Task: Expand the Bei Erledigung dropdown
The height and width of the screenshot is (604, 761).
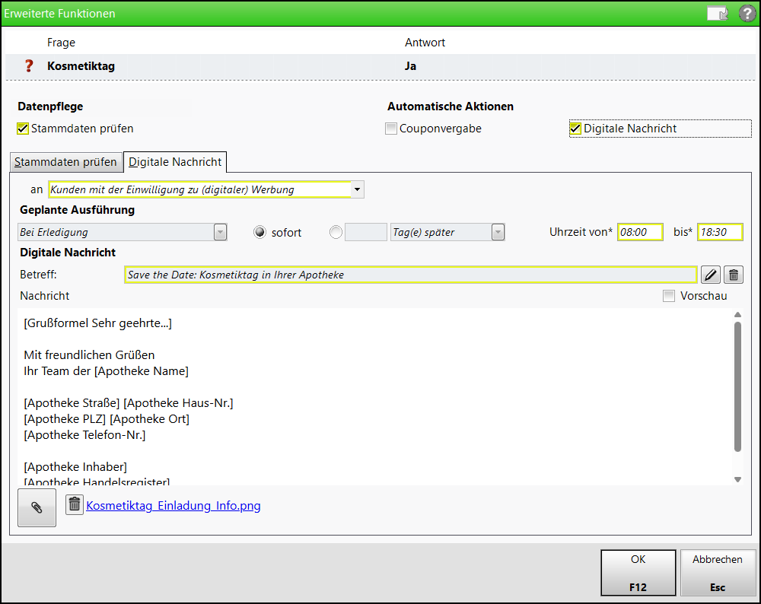Action: coord(220,233)
